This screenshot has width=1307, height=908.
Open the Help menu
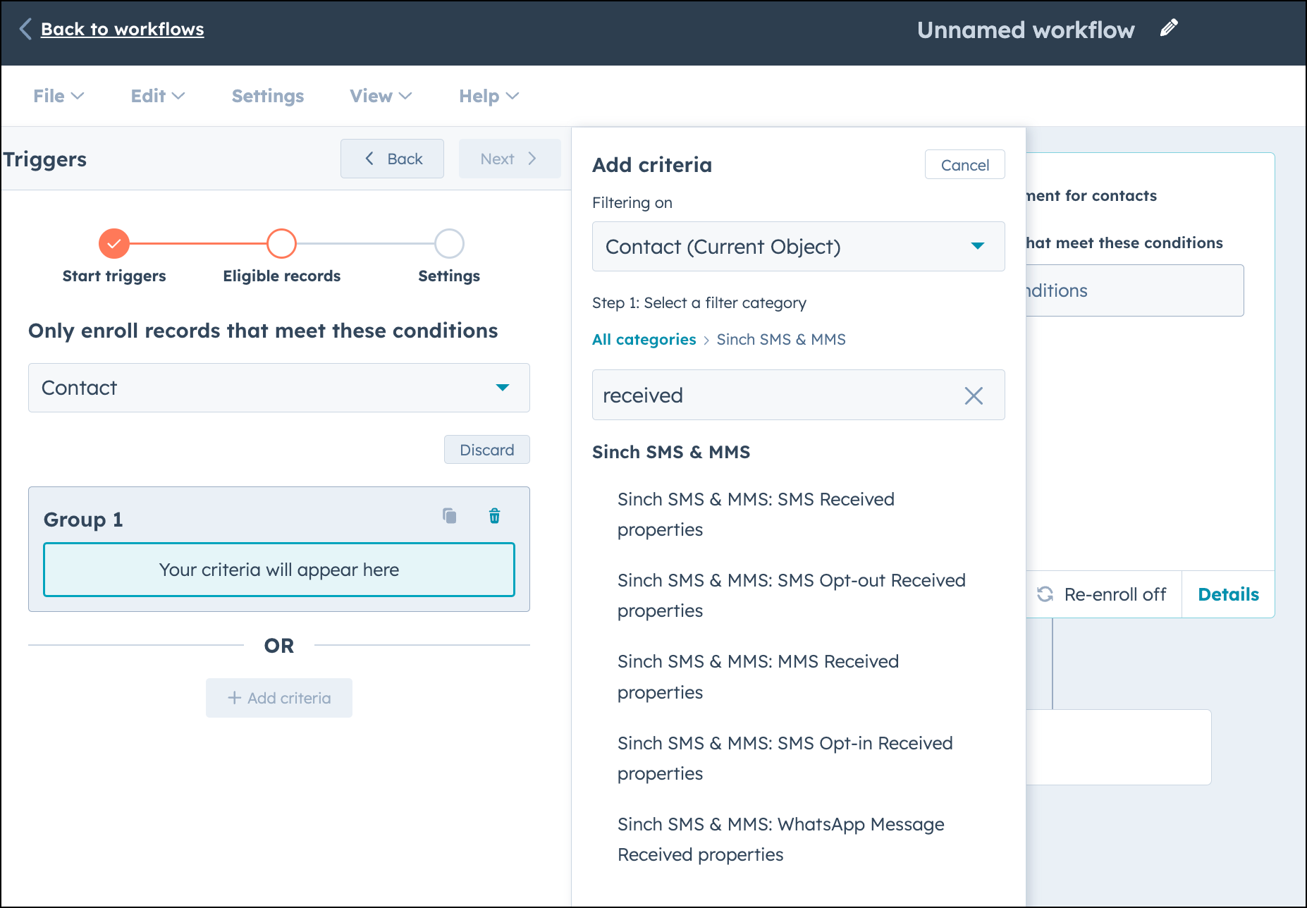pos(489,96)
